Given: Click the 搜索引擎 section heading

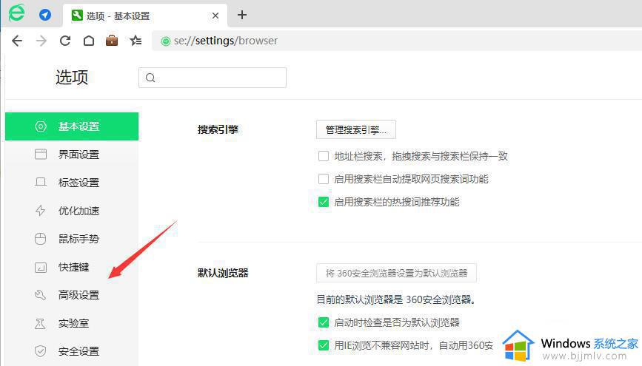Looking at the screenshot, I should [x=218, y=129].
